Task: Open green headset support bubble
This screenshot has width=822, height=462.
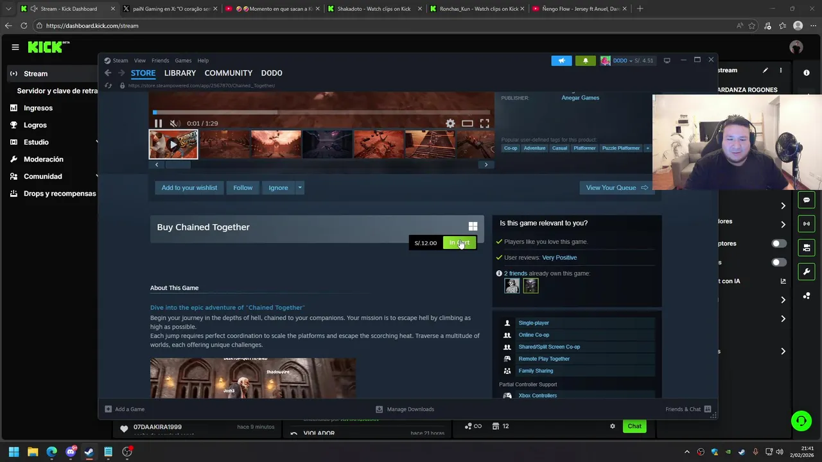Action: tap(801, 421)
